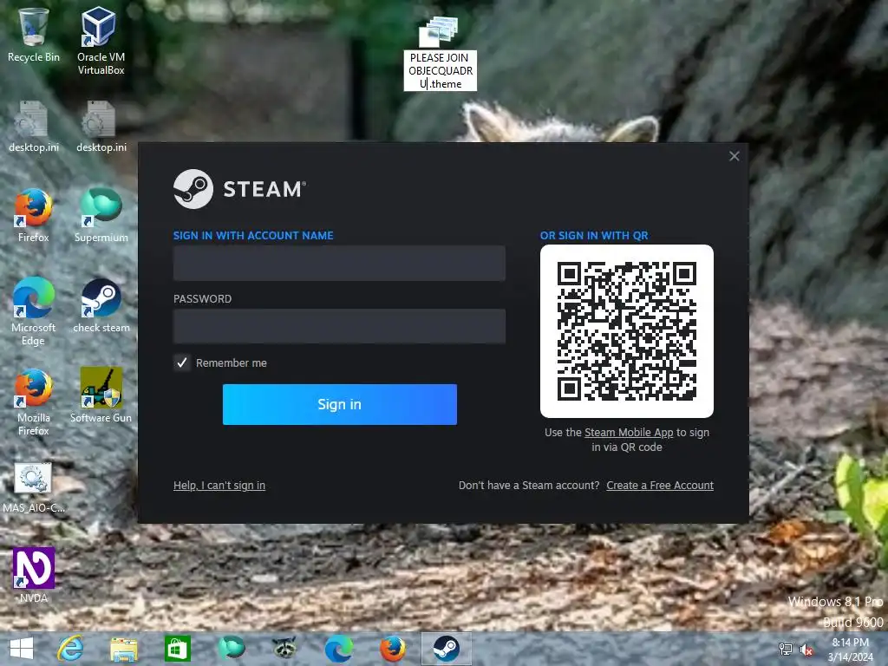Click the Steam logo in the sign-in window

[x=193, y=189]
